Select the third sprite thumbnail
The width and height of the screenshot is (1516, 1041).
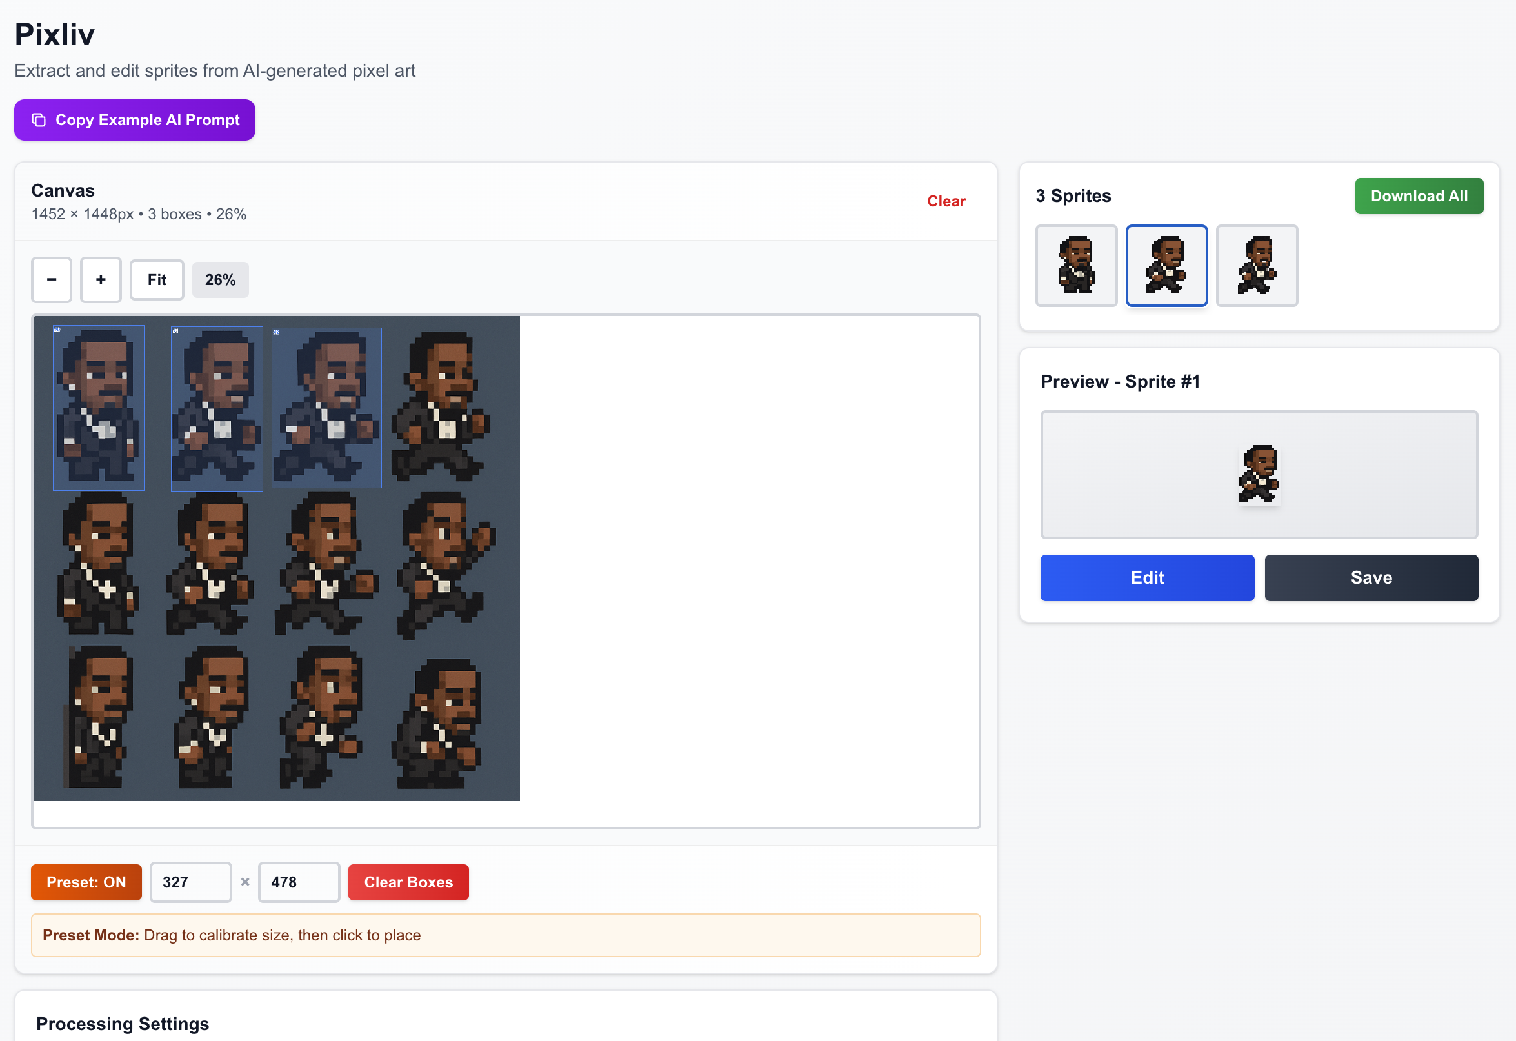[1257, 266]
